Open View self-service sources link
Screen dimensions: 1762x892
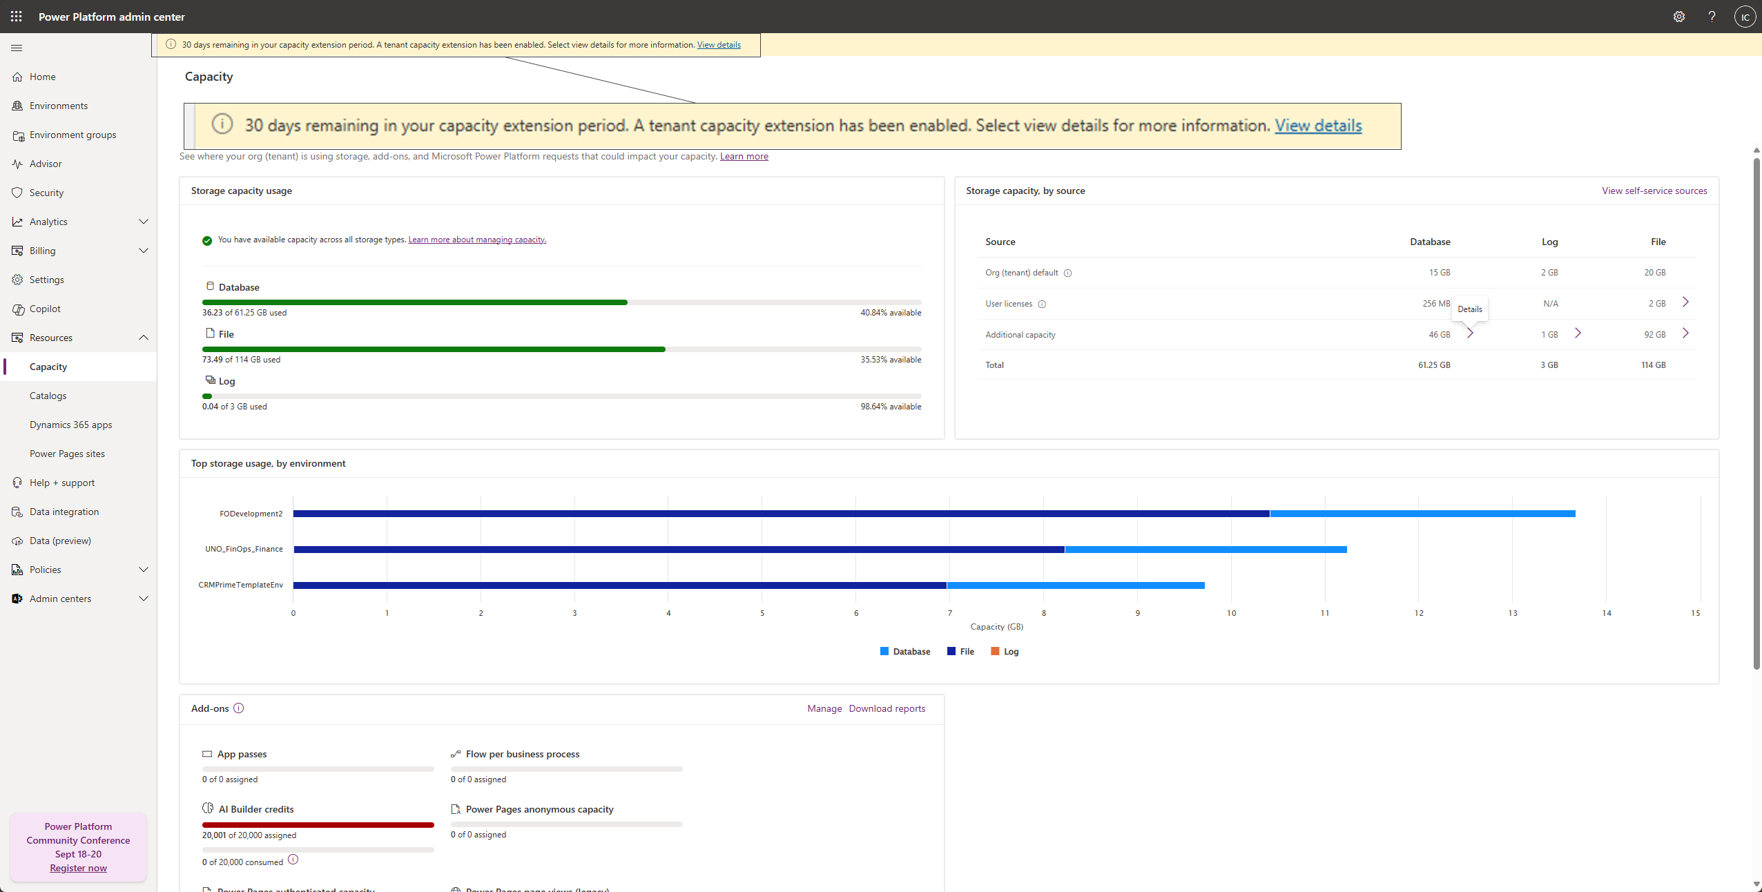1654,191
